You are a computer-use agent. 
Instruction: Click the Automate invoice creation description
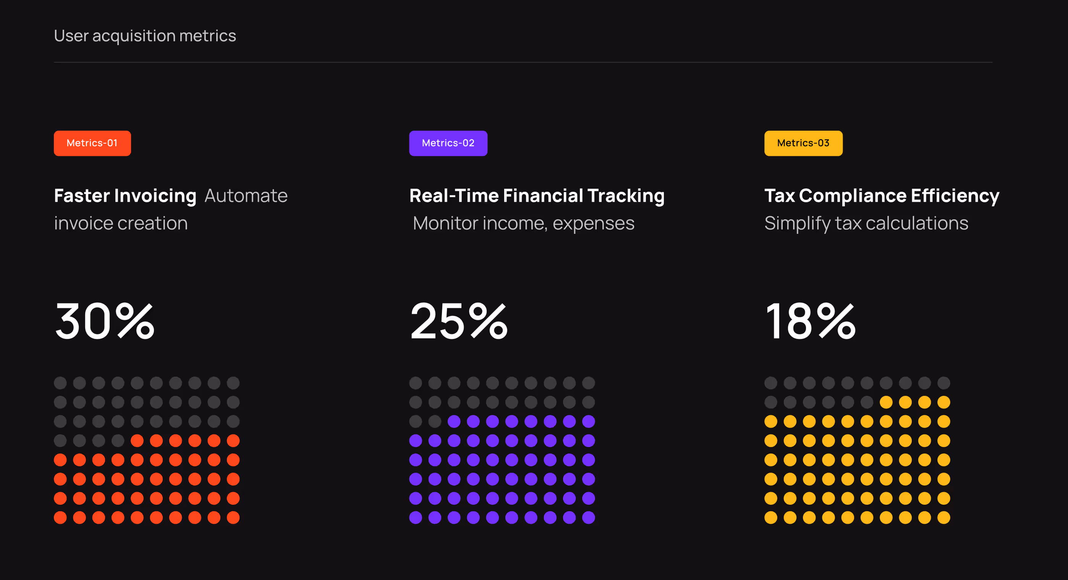click(121, 224)
